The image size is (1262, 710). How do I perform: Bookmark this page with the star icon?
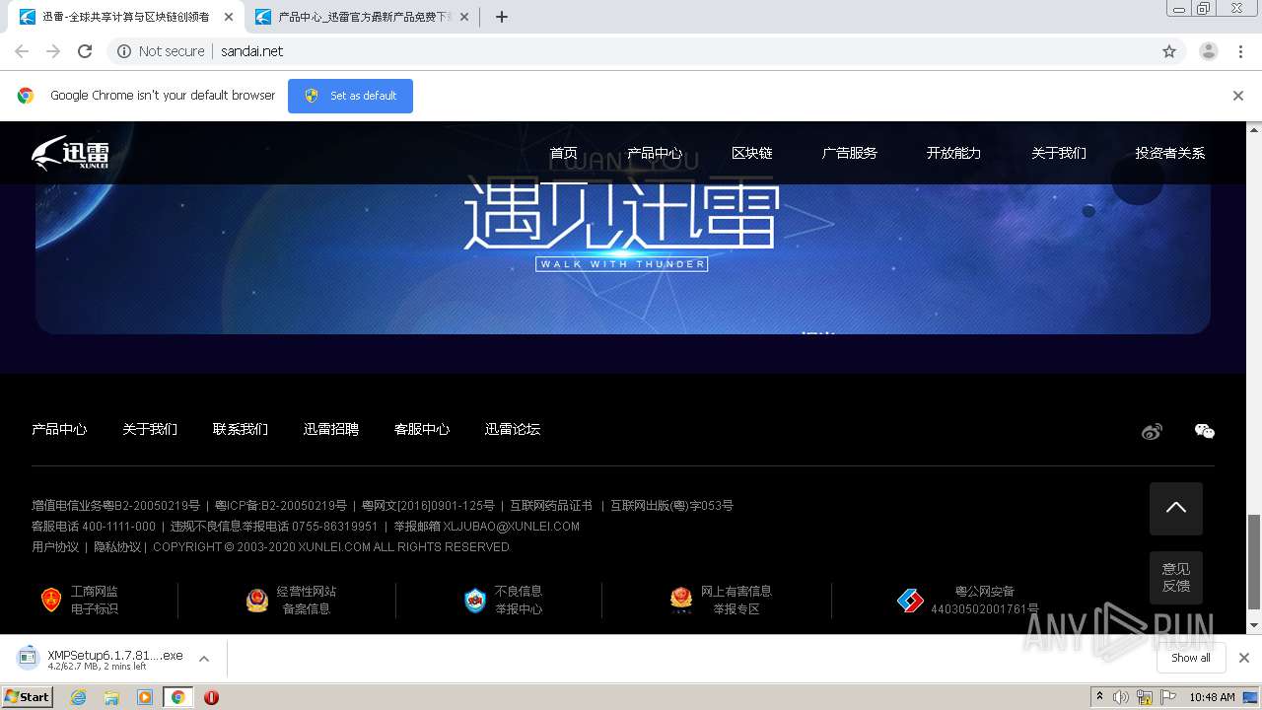[1169, 51]
